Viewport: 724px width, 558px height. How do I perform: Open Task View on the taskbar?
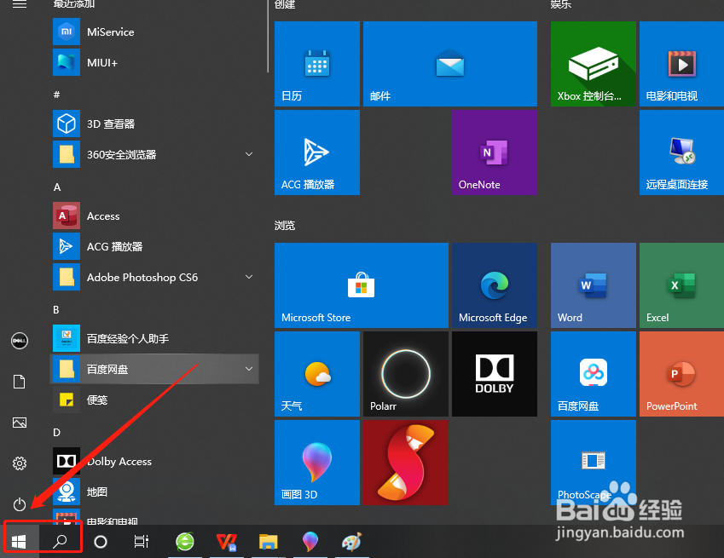click(x=141, y=542)
